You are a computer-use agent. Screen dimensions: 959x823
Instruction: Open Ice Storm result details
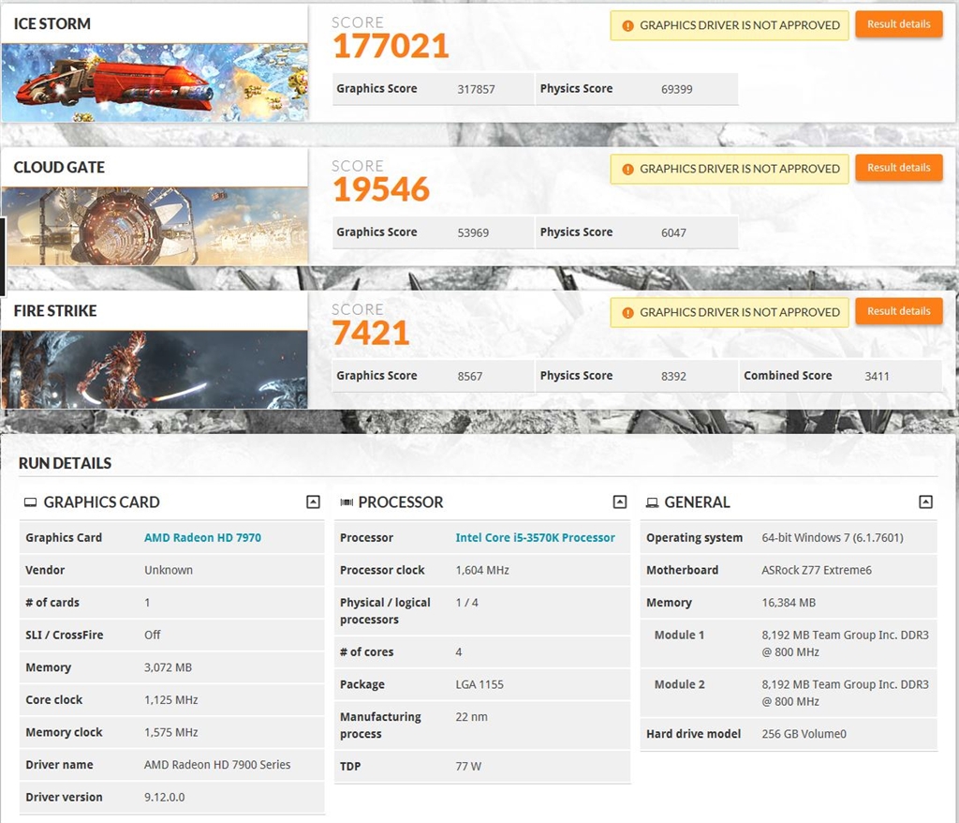tap(898, 24)
